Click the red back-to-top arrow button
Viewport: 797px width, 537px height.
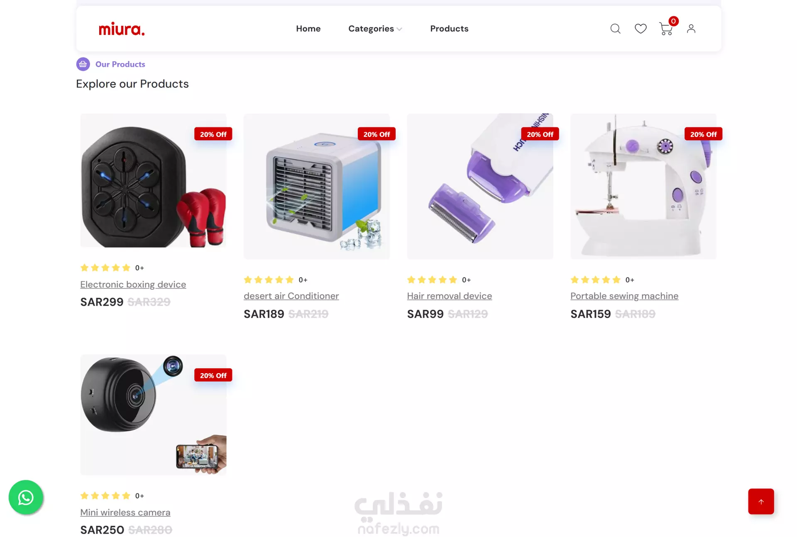[761, 501]
